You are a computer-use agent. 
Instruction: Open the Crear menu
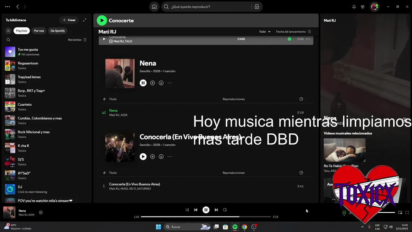69,20
